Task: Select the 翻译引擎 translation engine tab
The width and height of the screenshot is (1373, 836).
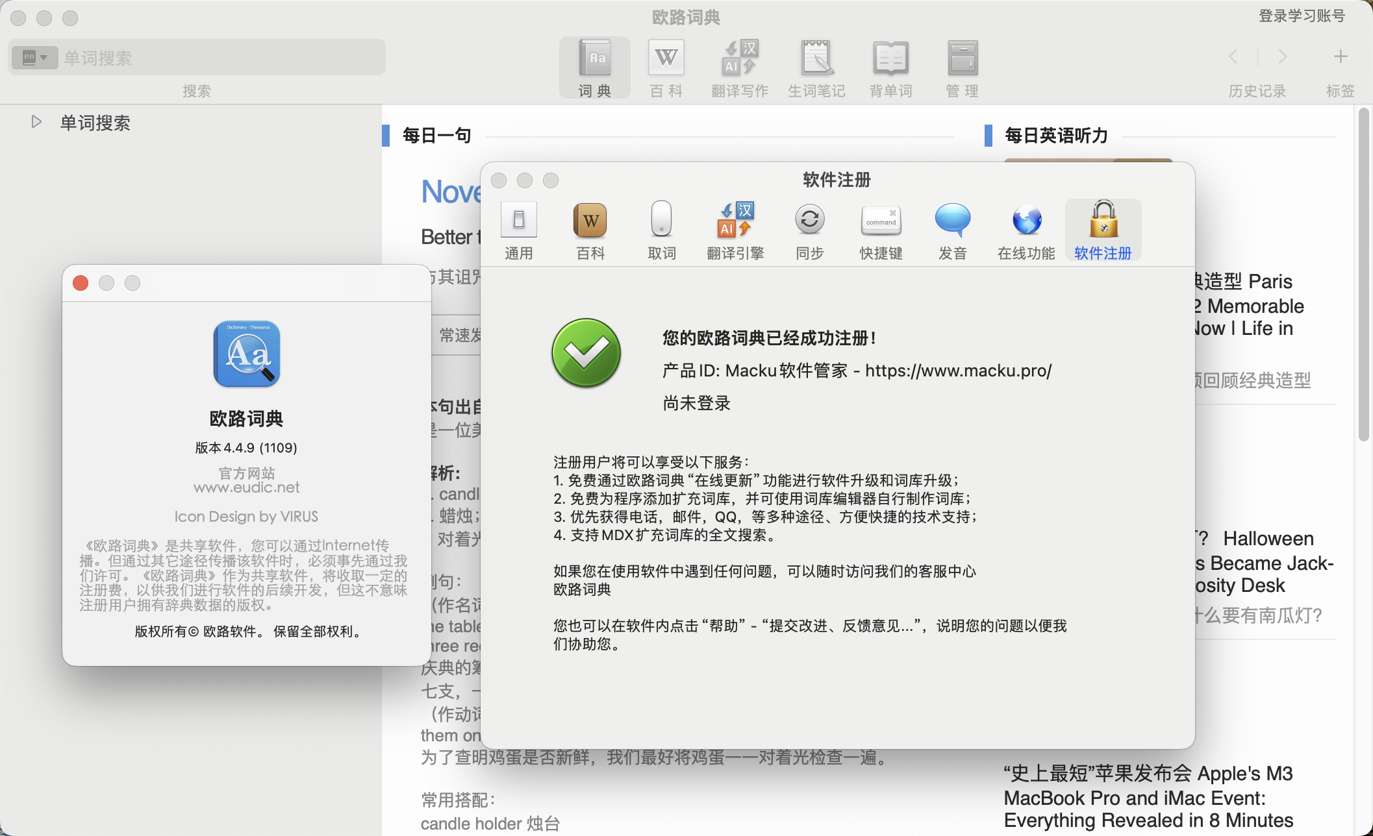Action: pos(735,230)
